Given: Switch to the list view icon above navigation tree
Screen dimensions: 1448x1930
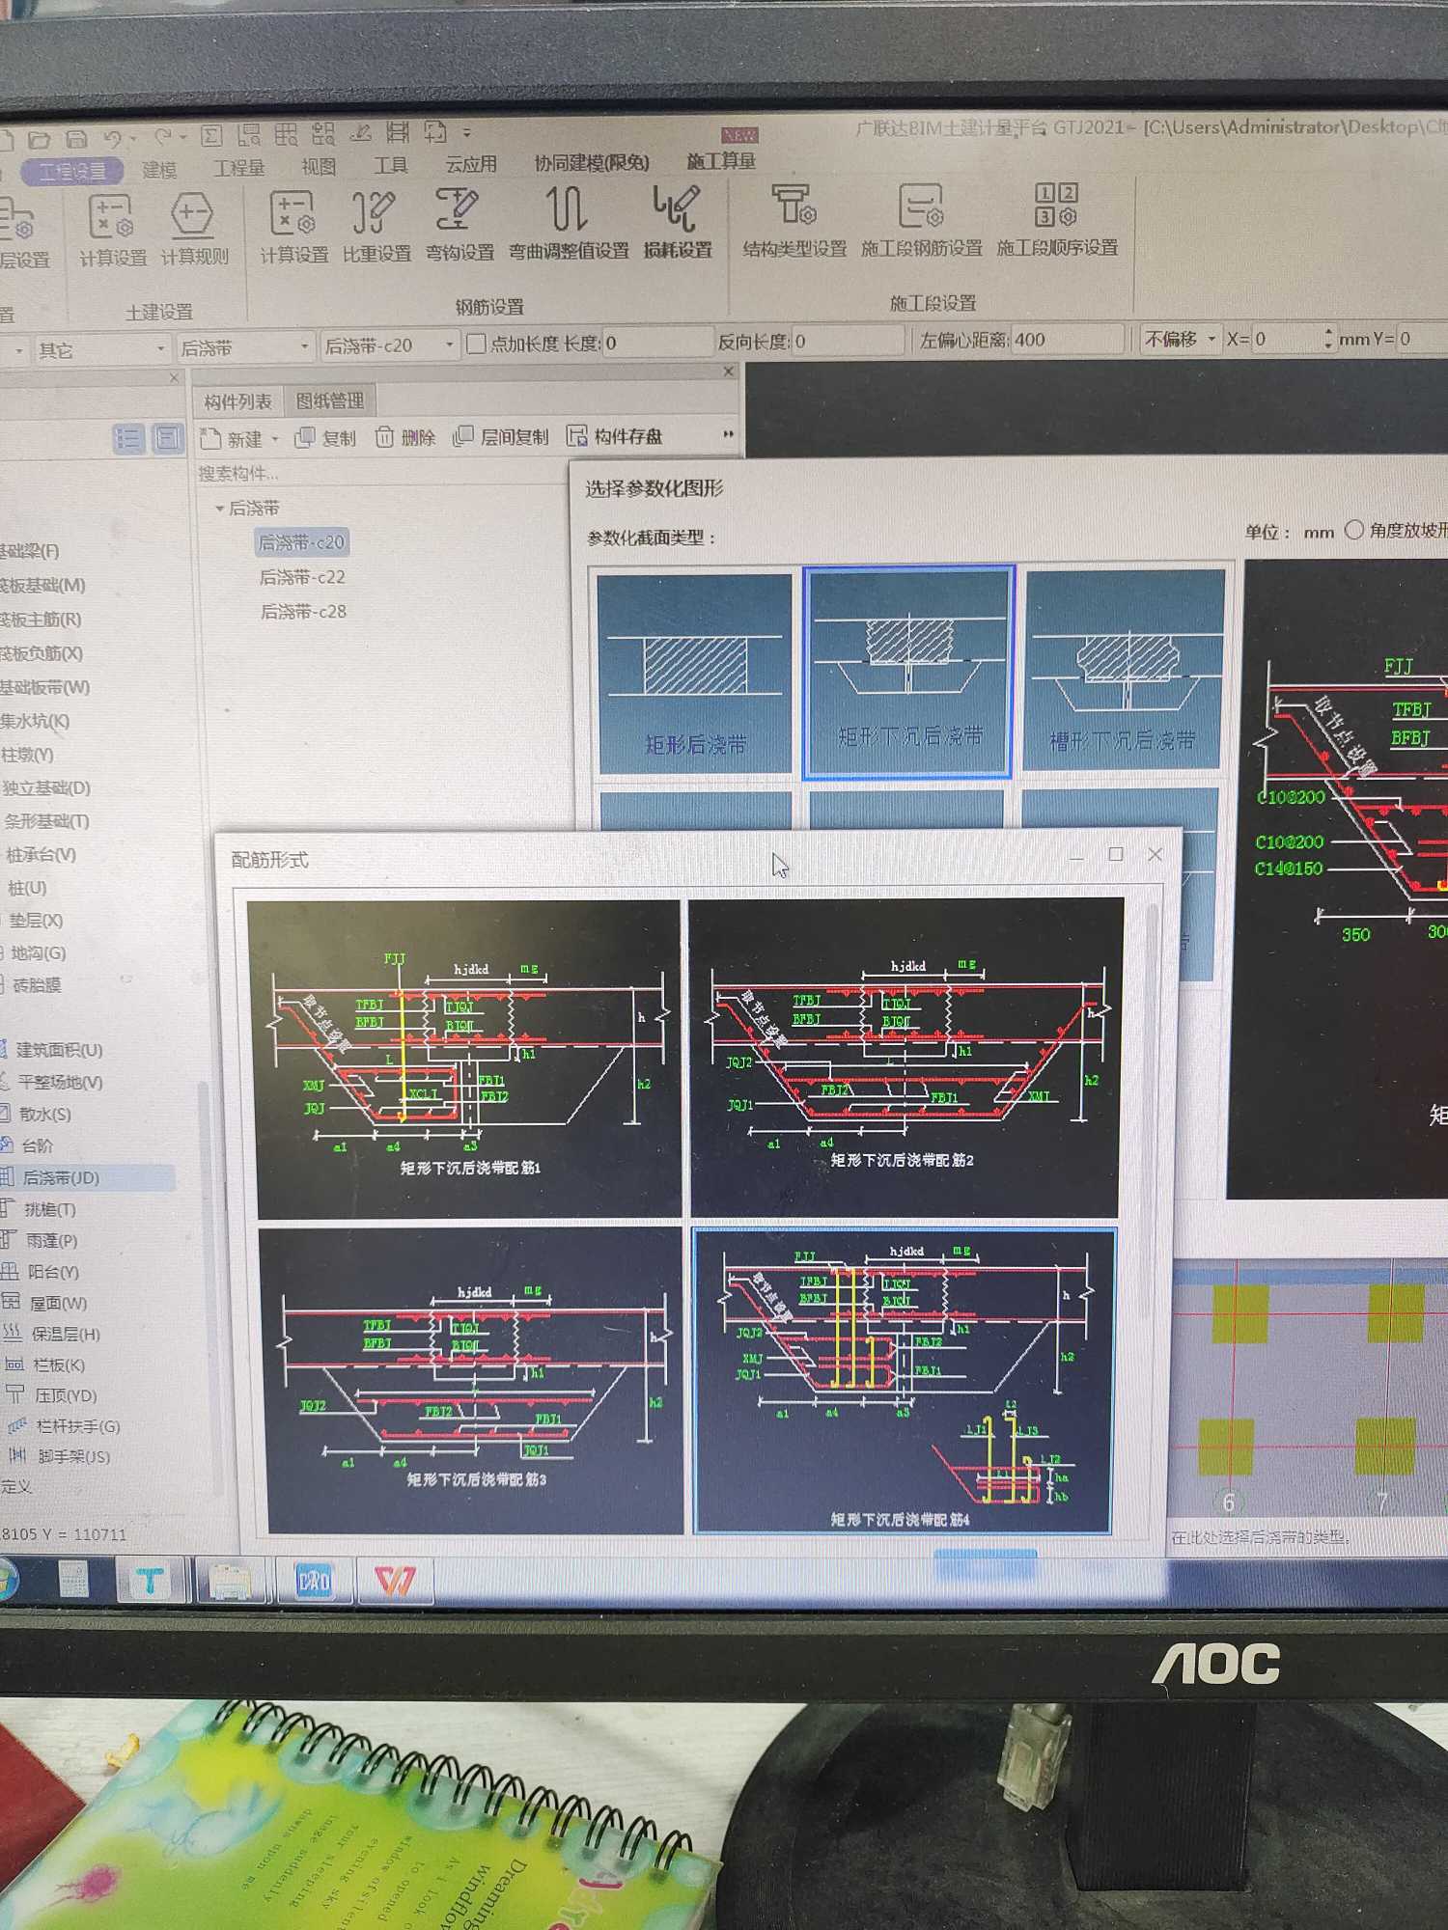Looking at the screenshot, I should click(128, 439).
